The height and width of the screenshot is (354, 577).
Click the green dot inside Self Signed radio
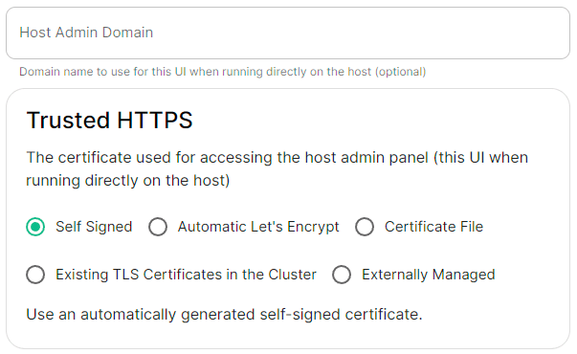point(35,227)
